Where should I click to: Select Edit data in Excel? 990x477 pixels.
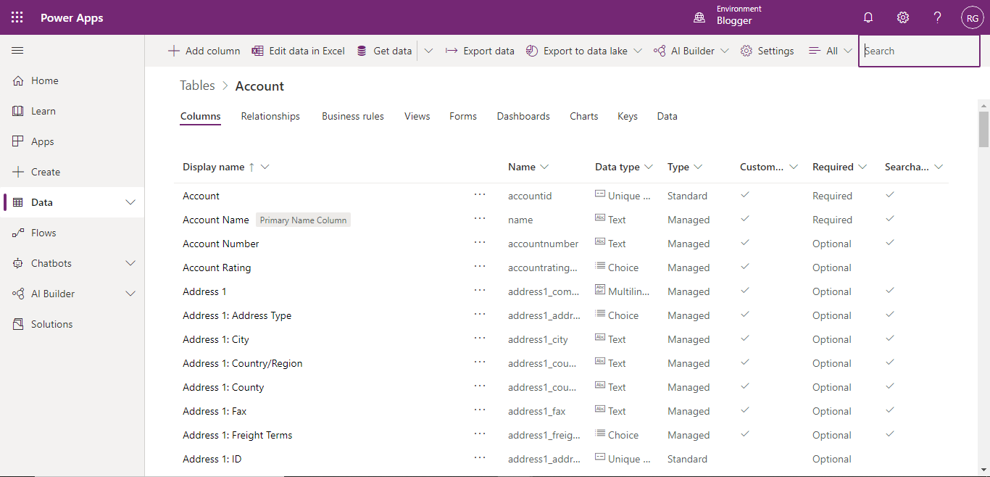[298, 51]
